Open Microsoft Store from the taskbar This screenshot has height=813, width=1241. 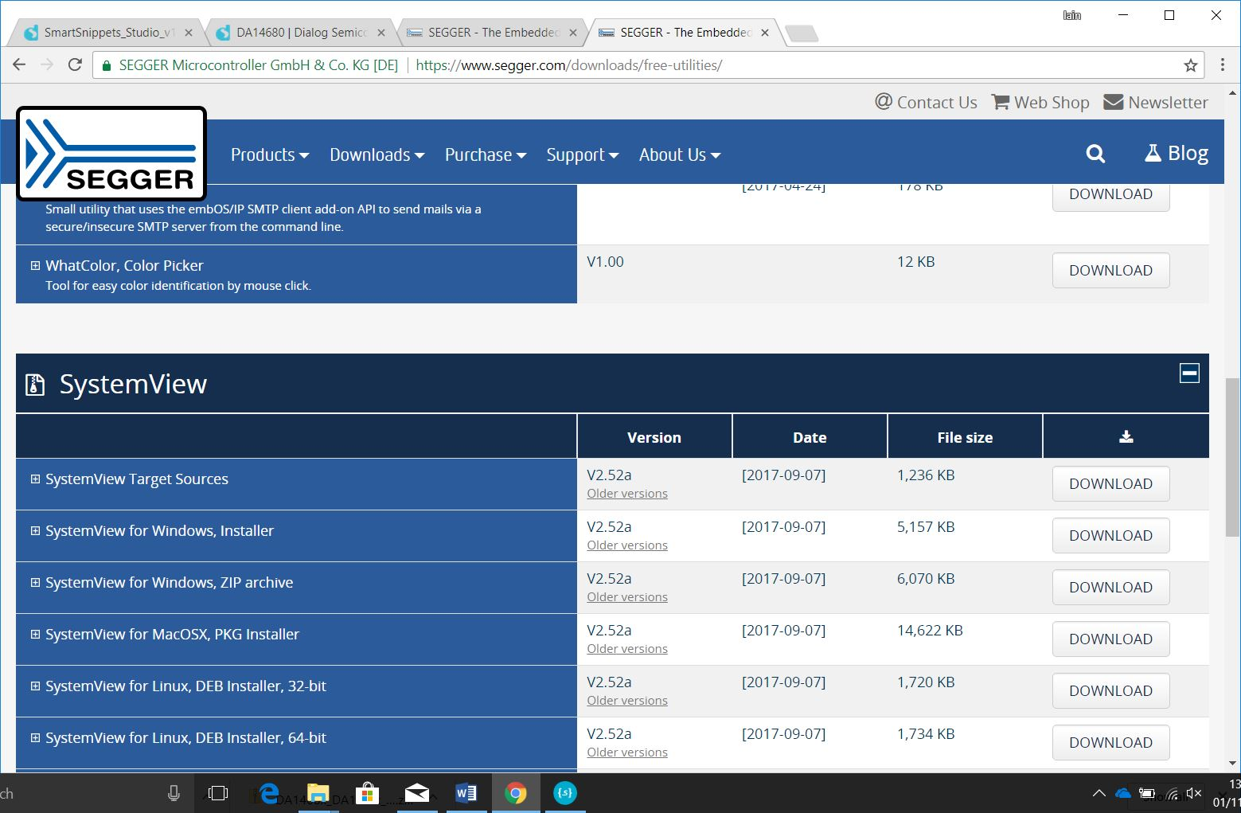click(x=367, y=793)
